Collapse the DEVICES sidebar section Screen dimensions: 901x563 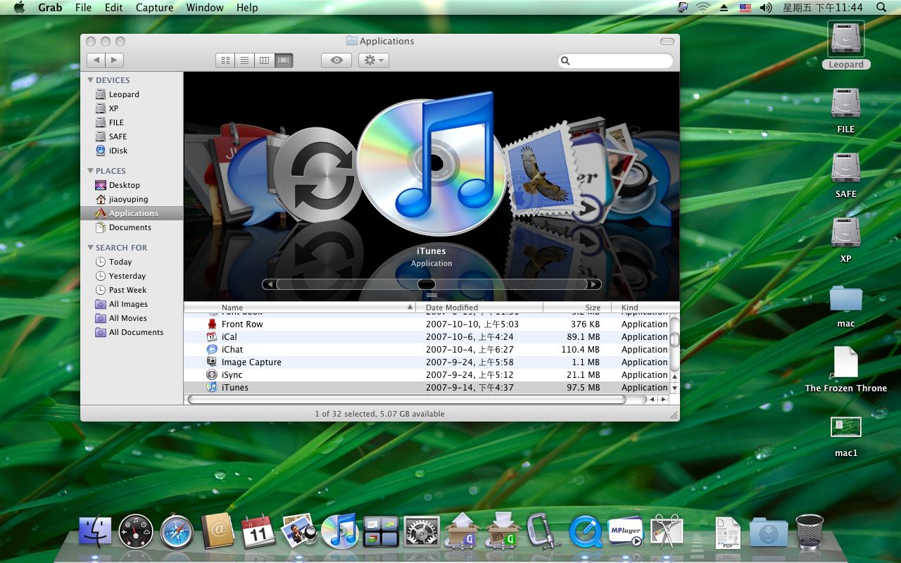90,80
